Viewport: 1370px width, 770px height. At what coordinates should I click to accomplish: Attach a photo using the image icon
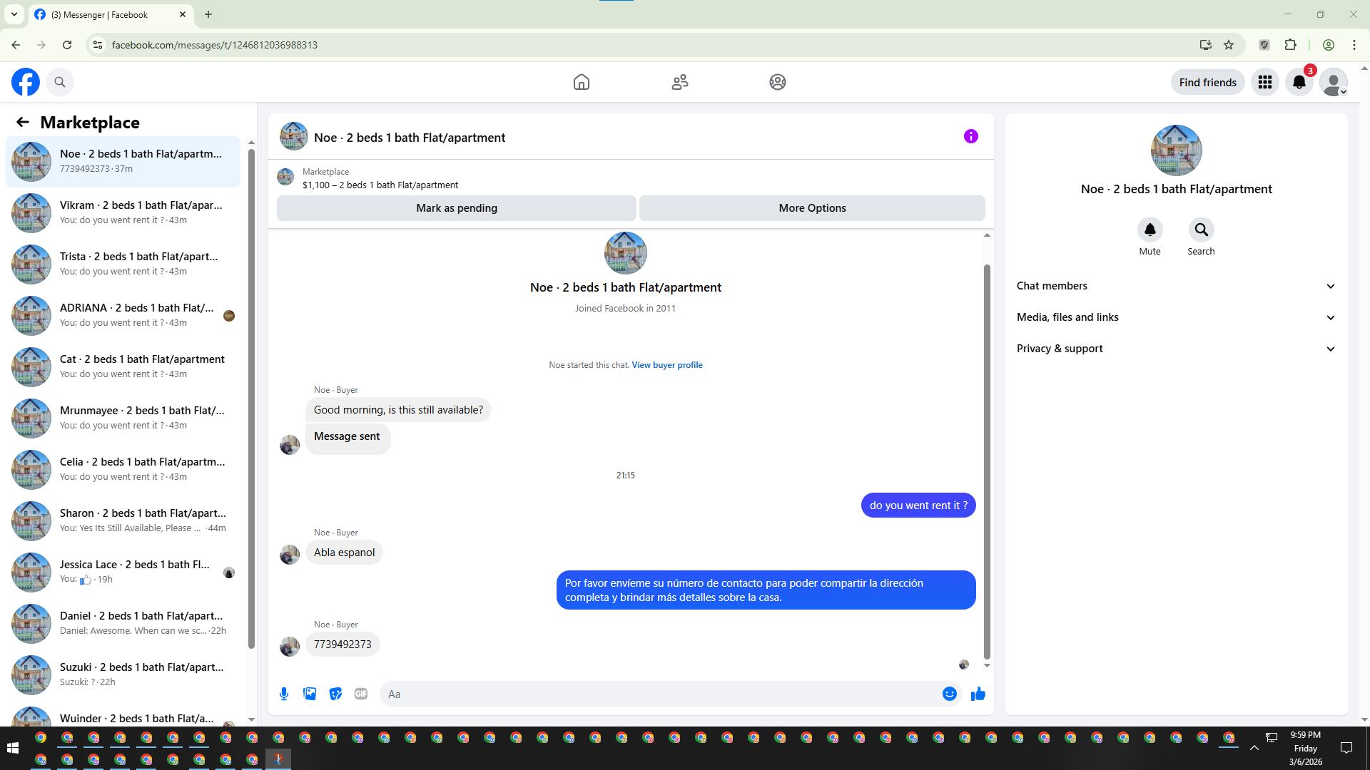pyautogui.click(x=310, y=694)
